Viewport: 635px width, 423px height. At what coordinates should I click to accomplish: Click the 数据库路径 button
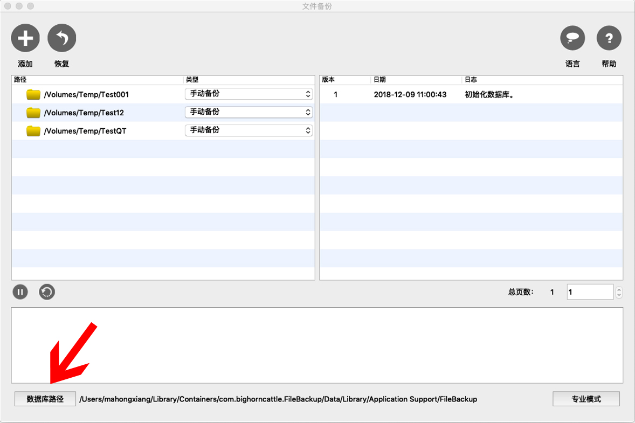coord(45,399)
